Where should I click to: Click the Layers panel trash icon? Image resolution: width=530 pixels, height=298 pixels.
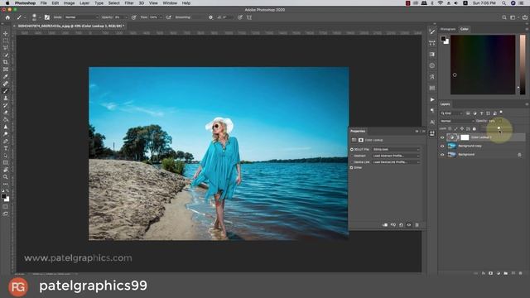520,273
